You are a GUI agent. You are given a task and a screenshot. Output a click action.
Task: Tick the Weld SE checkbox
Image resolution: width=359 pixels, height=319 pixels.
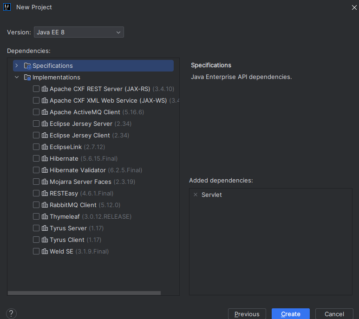tap(36, 252)
